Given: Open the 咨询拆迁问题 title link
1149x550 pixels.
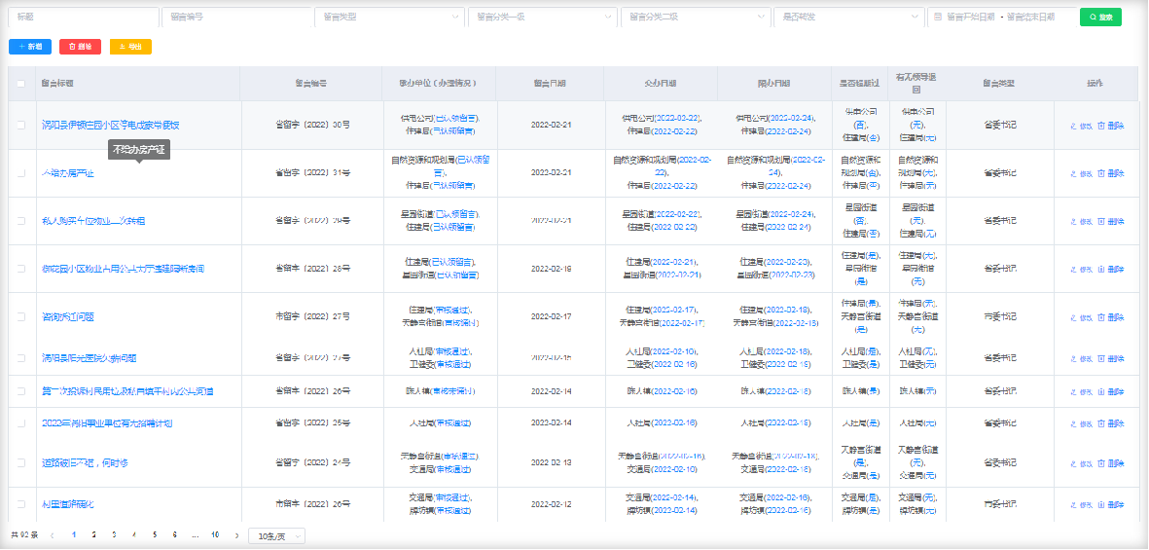Looking at the screenshot, I should [x=68, y=317].
